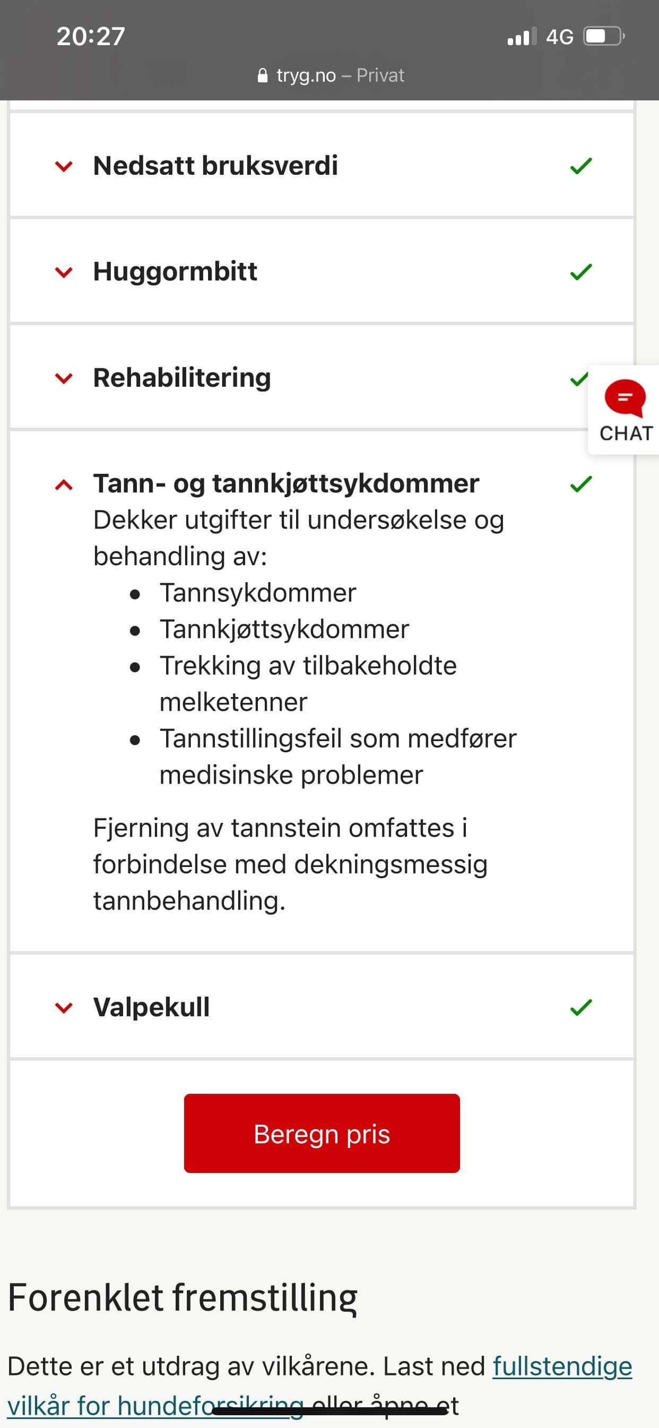This screenshot has width=659, height=1428.
Task: Tap the padlock icon beside tryg.no
Action: [263, 75]
